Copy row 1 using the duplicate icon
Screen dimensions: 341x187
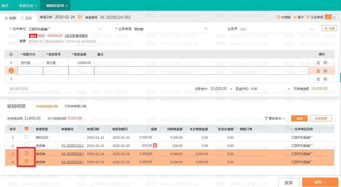point(325,63)
